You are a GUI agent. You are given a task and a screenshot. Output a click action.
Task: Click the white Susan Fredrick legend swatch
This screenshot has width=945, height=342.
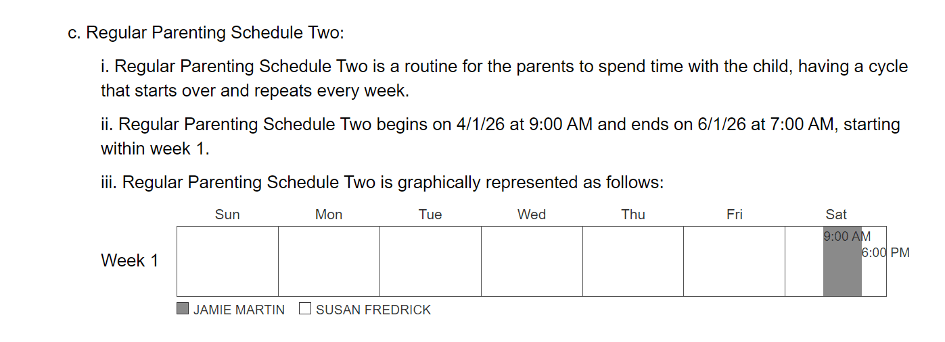coord(305,309)
